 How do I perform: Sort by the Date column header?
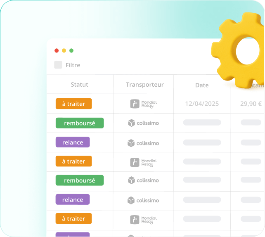[x=202, y=85]
